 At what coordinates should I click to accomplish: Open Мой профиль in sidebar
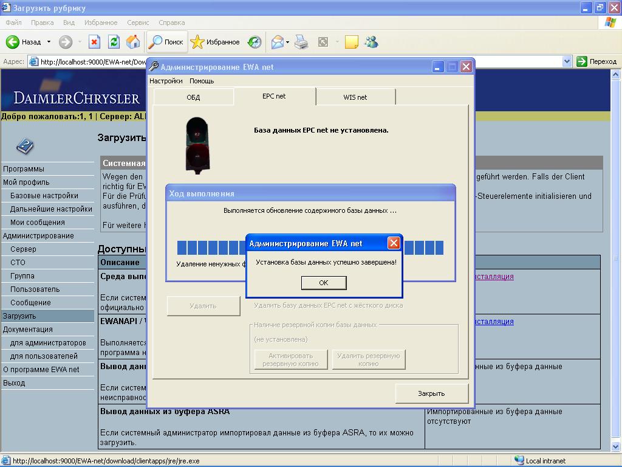(26, 182)
